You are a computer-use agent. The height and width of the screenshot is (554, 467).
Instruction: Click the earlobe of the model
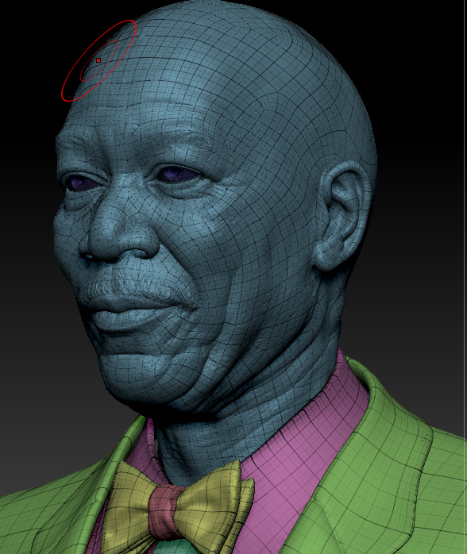pos(327,255)
